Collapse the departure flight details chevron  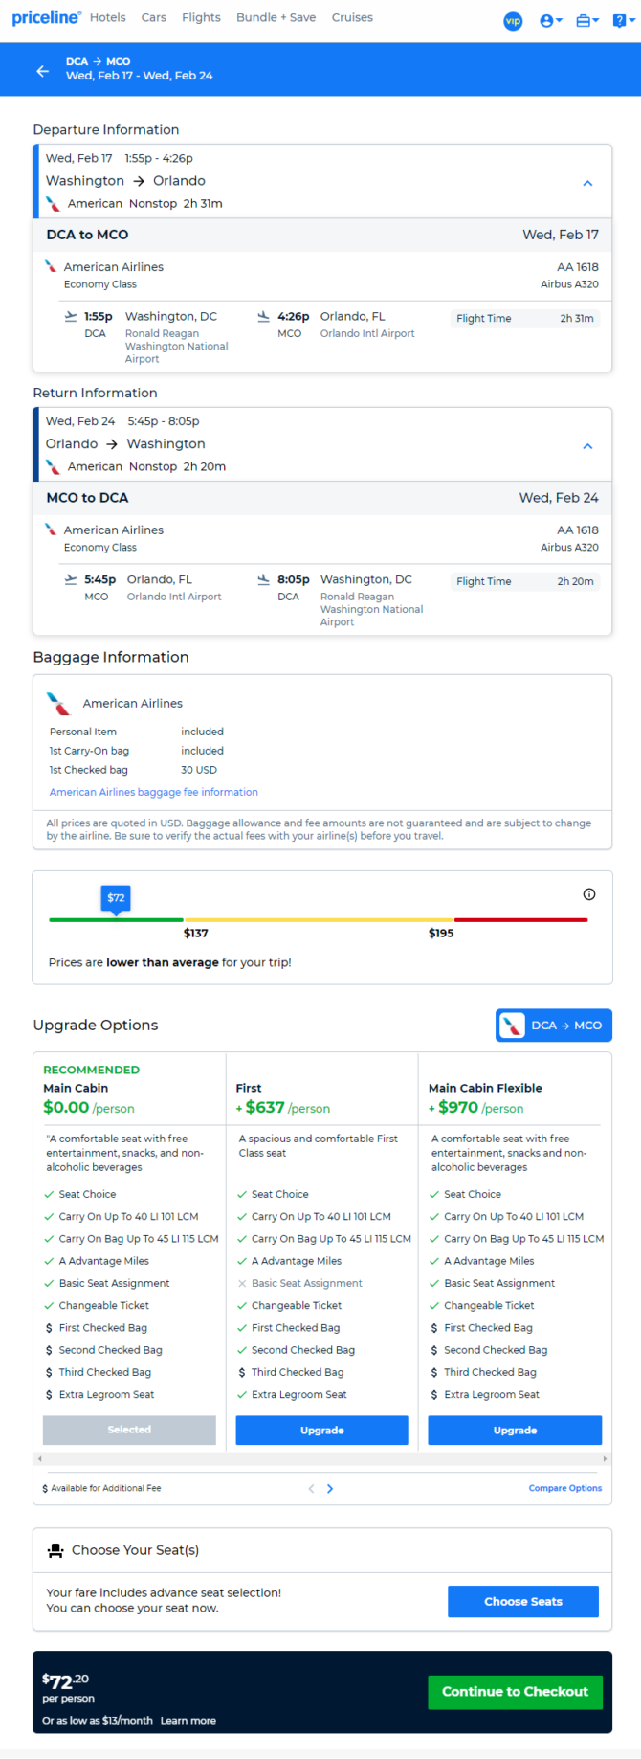(x=587, y=183)
